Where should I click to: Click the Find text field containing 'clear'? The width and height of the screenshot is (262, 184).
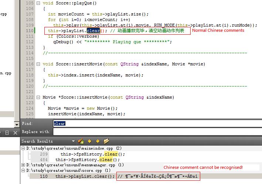pyautogui.click(x=155, y=123)
